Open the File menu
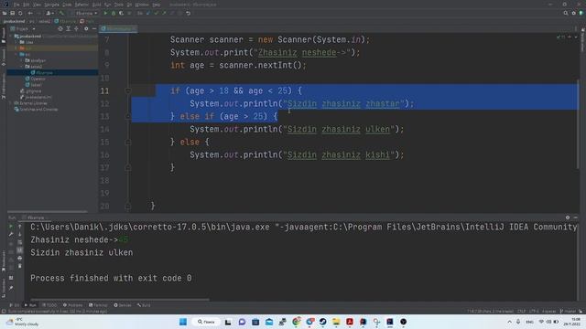 16,5
